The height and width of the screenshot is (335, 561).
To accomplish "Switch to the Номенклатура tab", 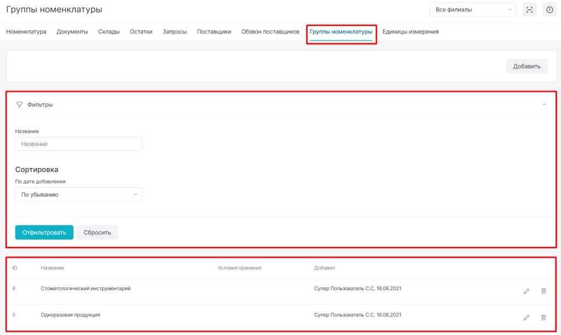I will click(26, 31).
